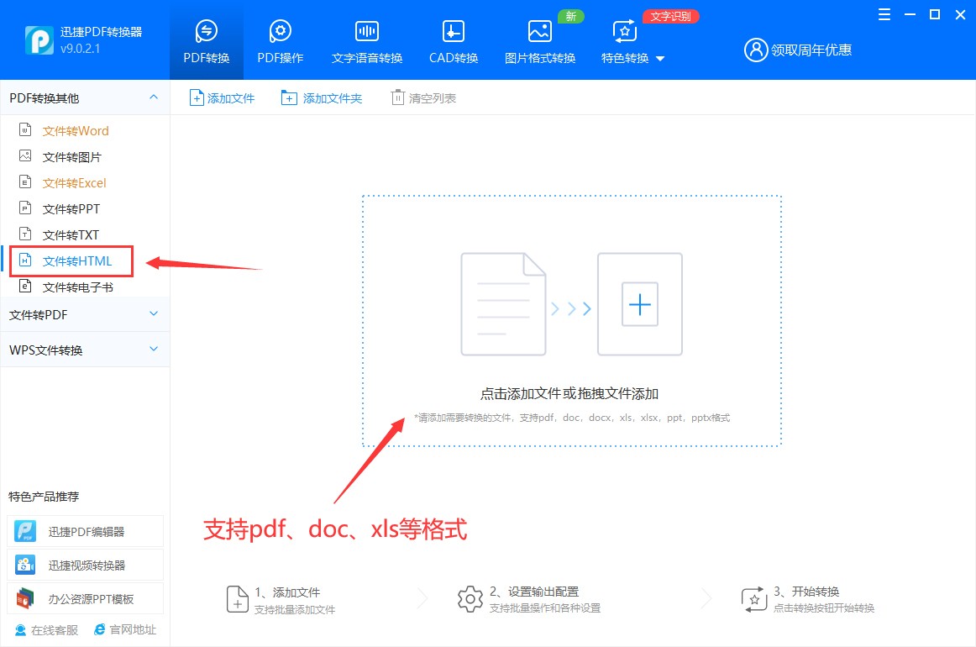This screenshot has width=976, height=647.
Task: Click the PDF转换 swap icon
Action: pyautogui.click(x=206, y=30)
